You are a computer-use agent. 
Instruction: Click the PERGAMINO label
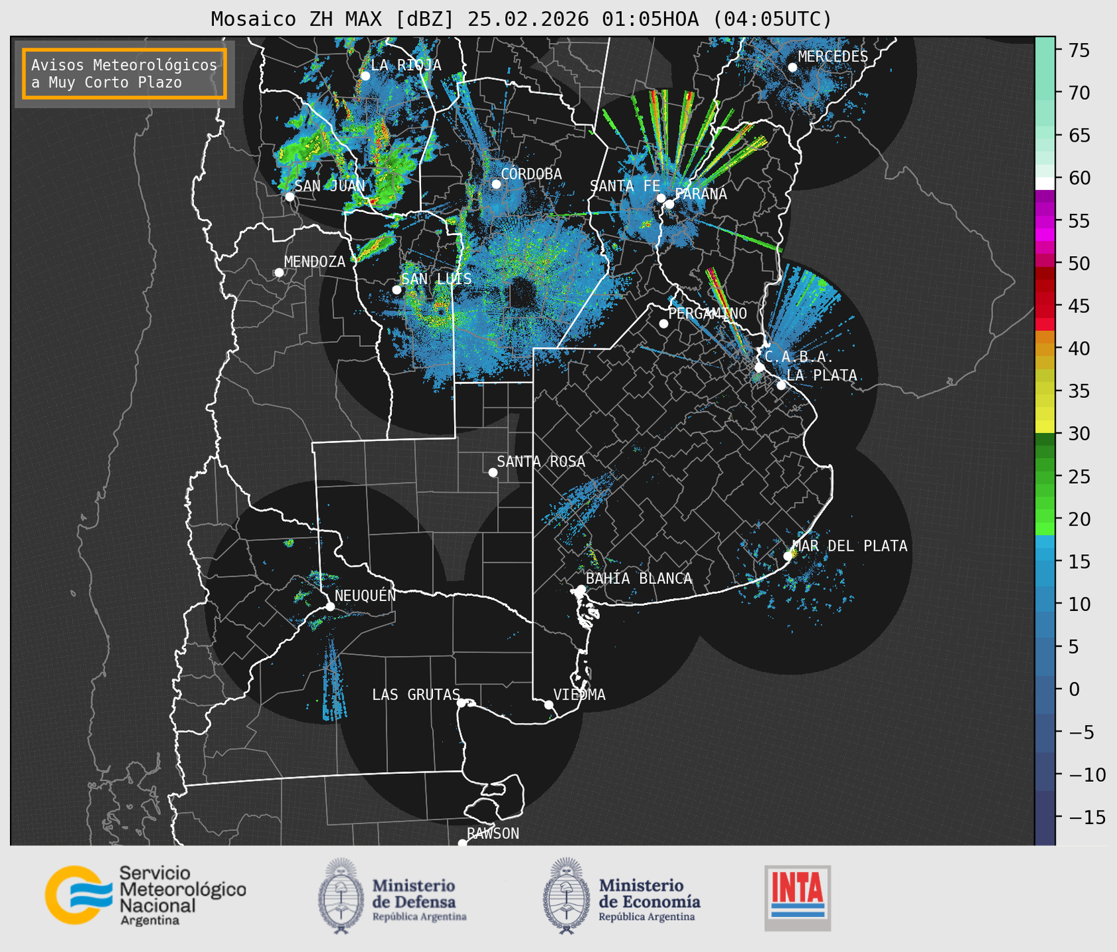point(708,314)
